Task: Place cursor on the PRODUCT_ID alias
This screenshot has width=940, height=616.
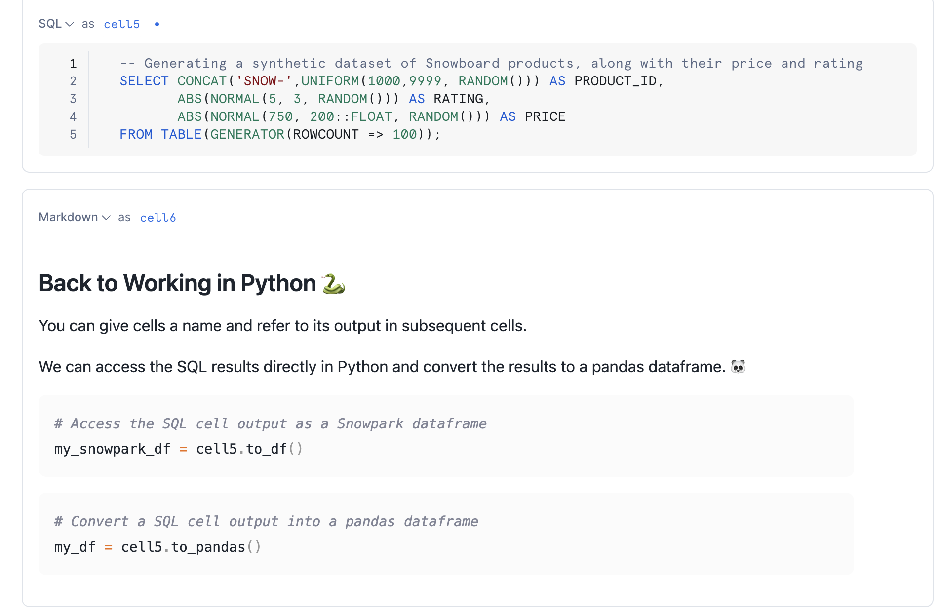Action: point(615,81)
